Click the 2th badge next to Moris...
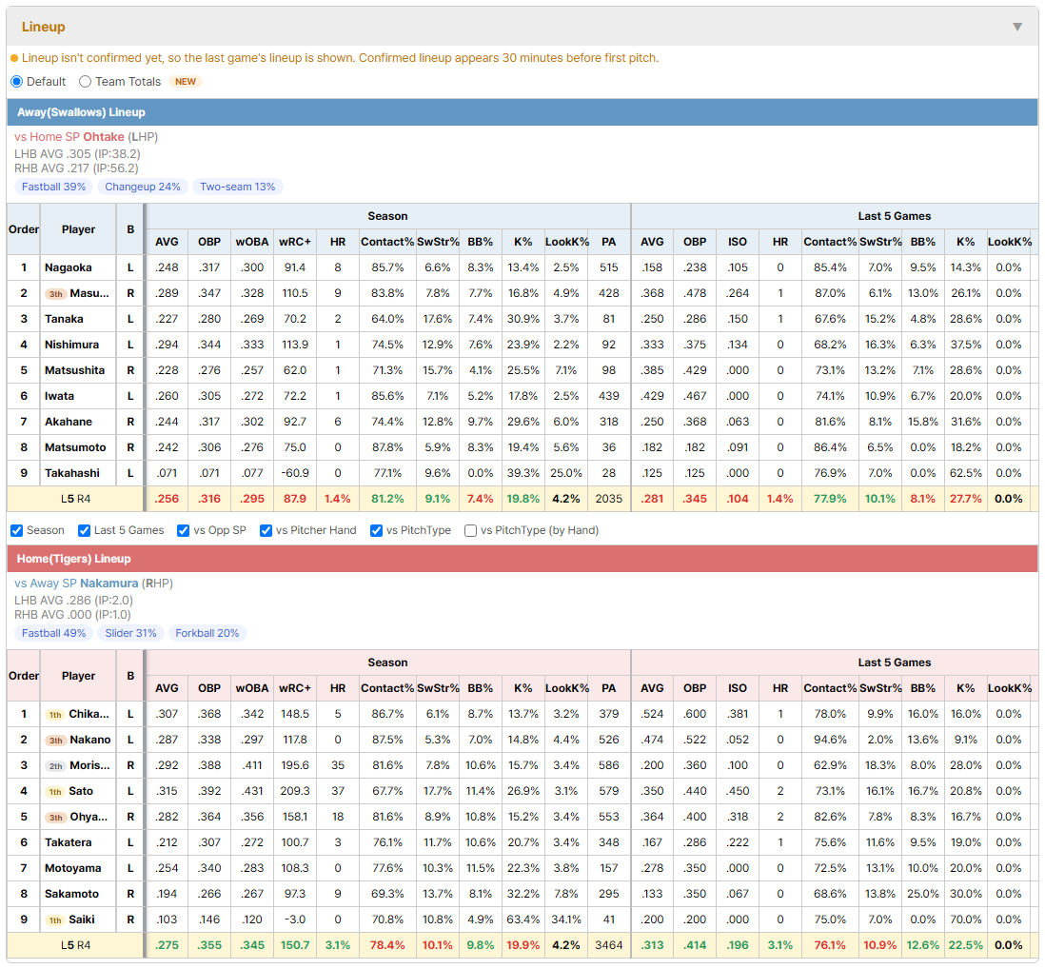Image resolution: width=1045 pixels, height=969 pixels. tap(55, 765)
